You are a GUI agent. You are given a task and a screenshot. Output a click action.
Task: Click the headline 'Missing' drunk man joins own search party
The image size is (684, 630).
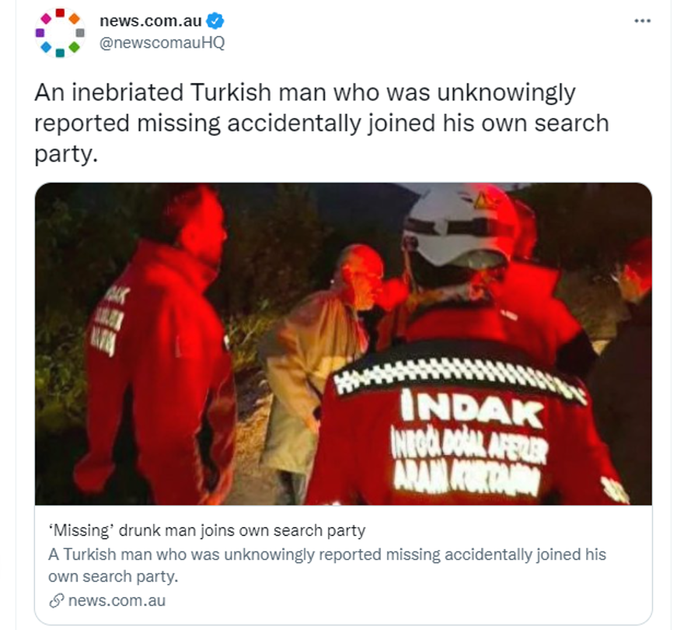pos(207,530)
